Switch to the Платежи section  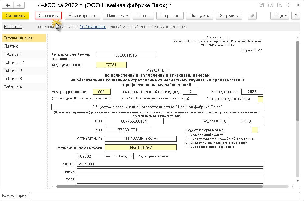click(24, 46)
